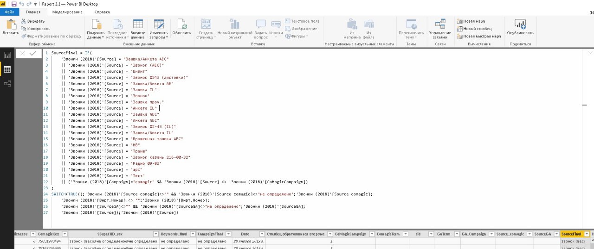The height and width of the screenshot is (249, 594).
Task: Switch to Data view in left sidebar
Action: [7, 69]
